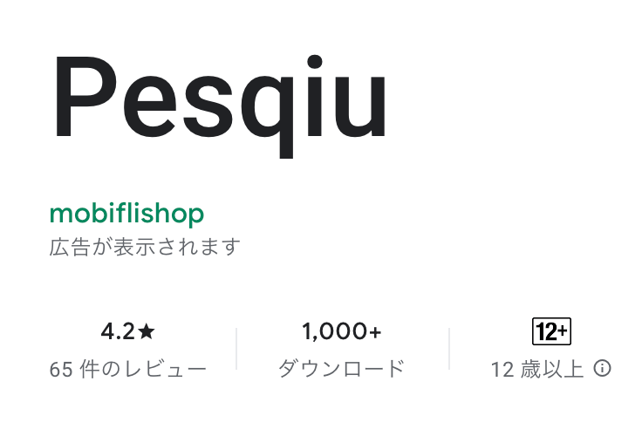642x436 pixels.
Task: Select the Pesqiu app title
Action: point(220,106)
